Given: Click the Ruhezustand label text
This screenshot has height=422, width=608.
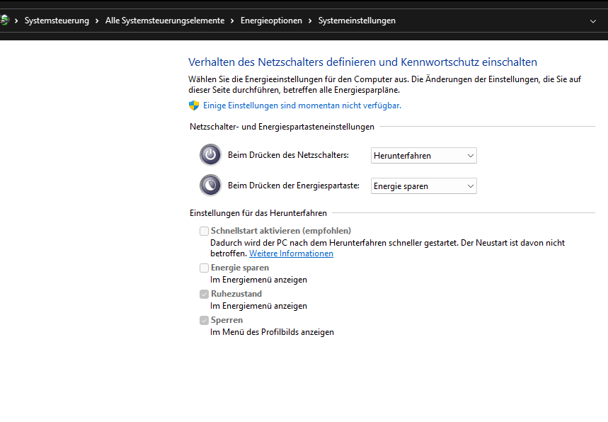Looking at the screenshot, I should (x=236, y=294).
